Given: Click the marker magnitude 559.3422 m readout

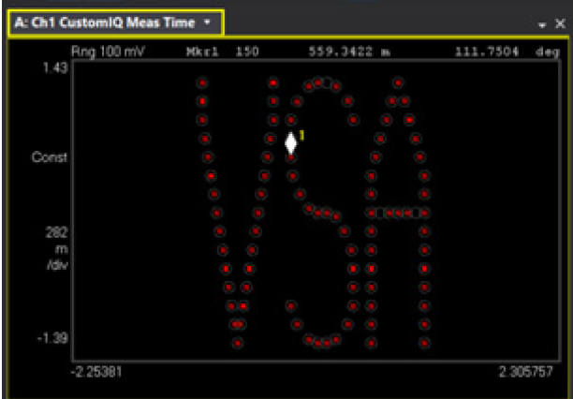Looking at the screenshot, I should coord(345,52).
